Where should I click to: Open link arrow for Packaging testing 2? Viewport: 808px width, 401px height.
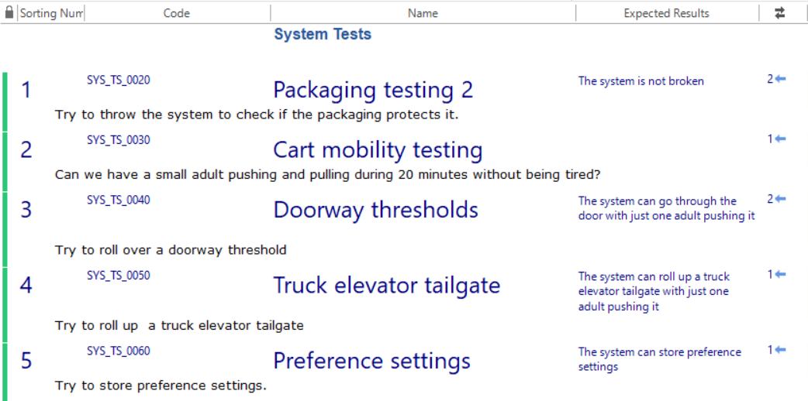(780, 79)
